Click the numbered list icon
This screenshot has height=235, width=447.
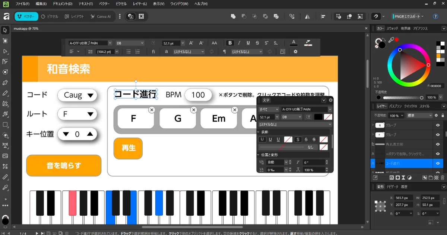point(138,52)
